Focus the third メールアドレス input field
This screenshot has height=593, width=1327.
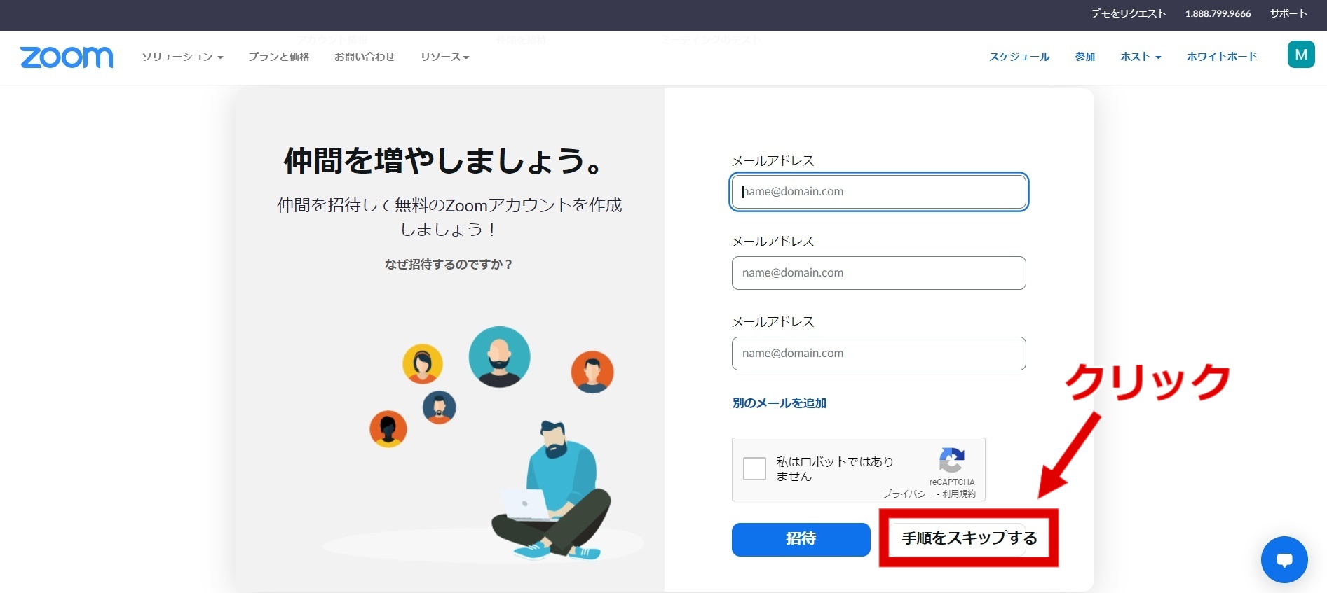pyautogui.click(x=879, y=354)
